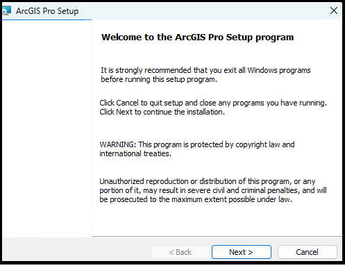
Task: Click the exit all Windows programs sentence
Action: coord(205,70)
